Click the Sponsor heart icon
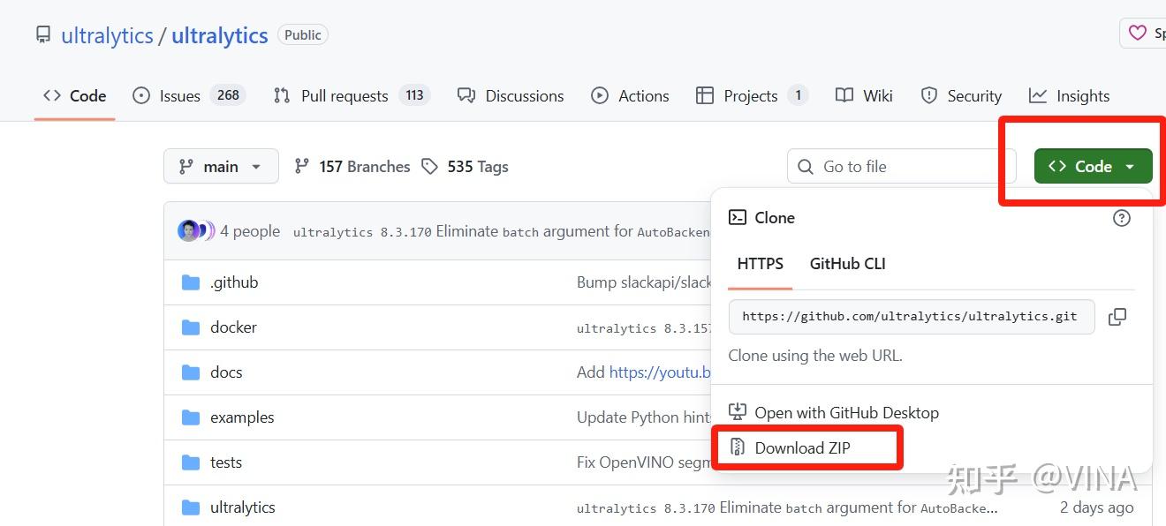Image resolution: width=1166 pixels, height=526 pixels. [x=1138, y=34]
